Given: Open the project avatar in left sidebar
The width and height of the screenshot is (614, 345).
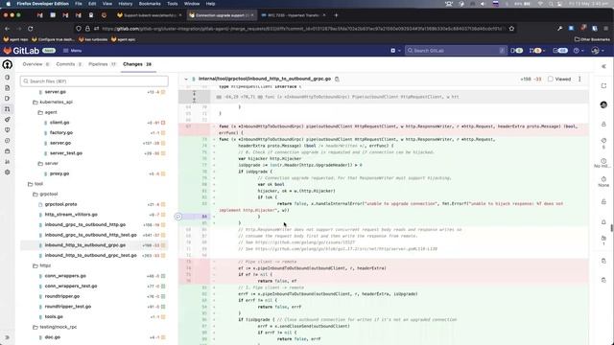Looking at the screenshot, I should click(8, 64).
